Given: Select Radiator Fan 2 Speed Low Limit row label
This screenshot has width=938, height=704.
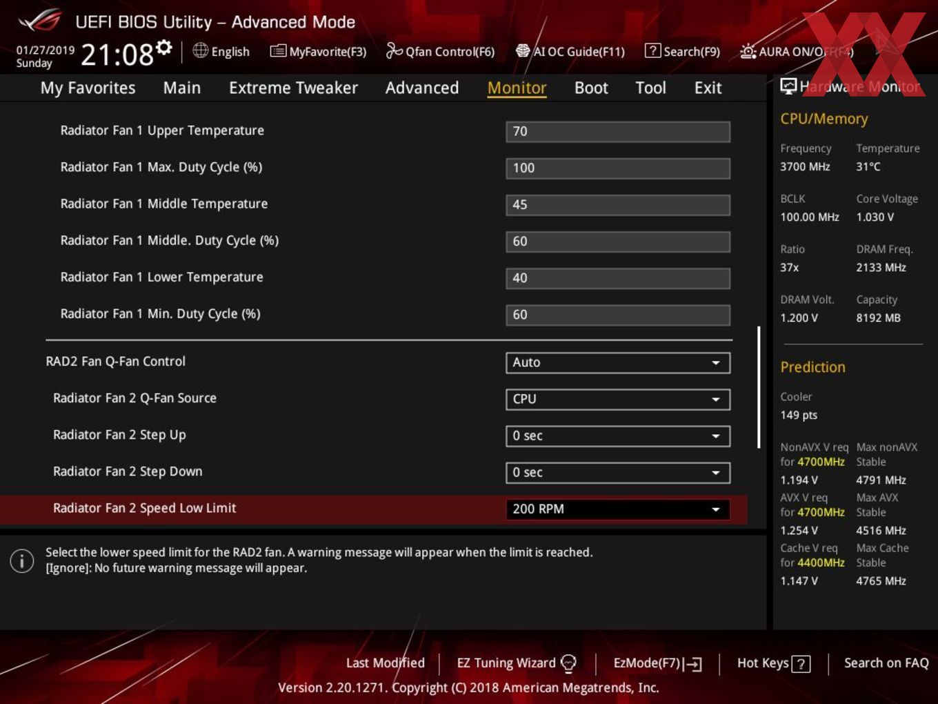Looking at the screenshot, I should click(x=144, y=508).
